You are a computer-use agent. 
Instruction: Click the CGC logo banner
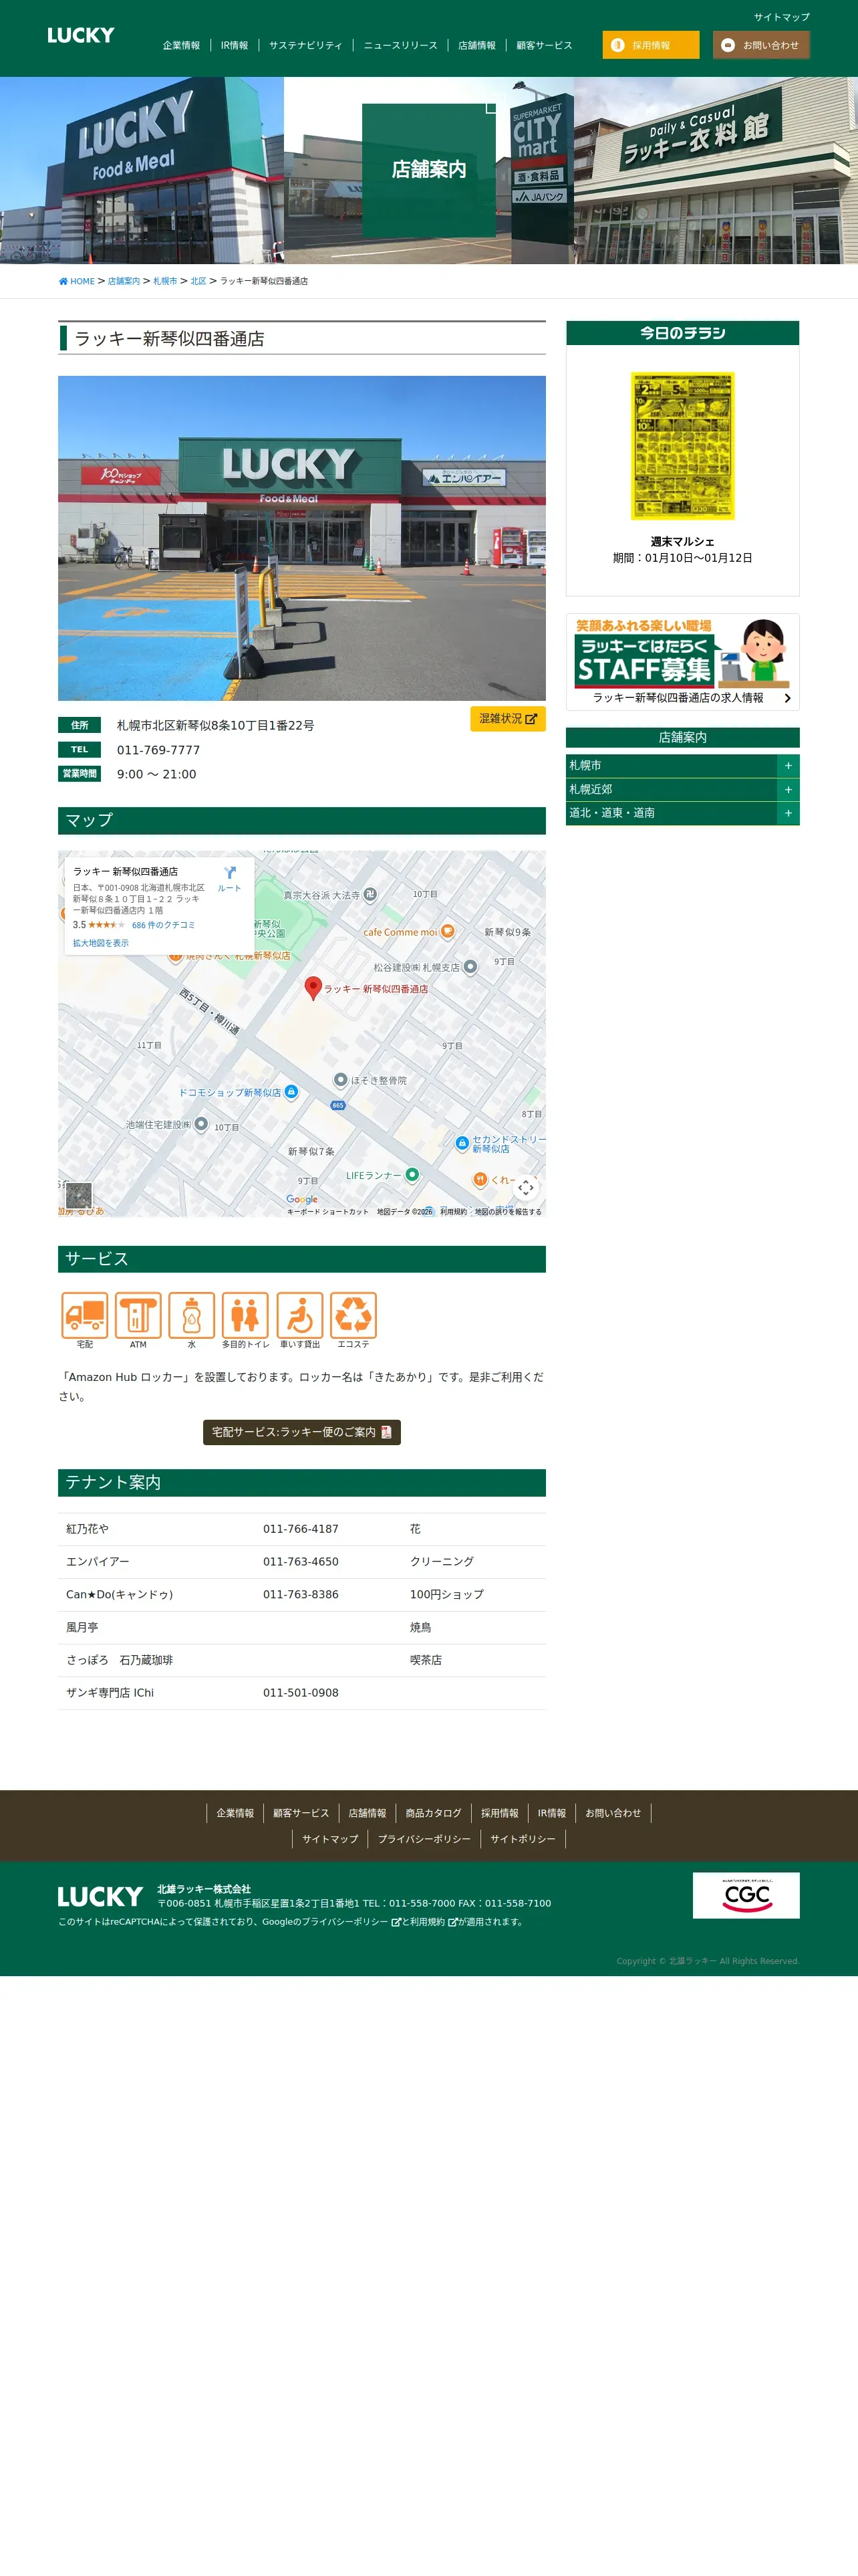(x=746, y=1895)
